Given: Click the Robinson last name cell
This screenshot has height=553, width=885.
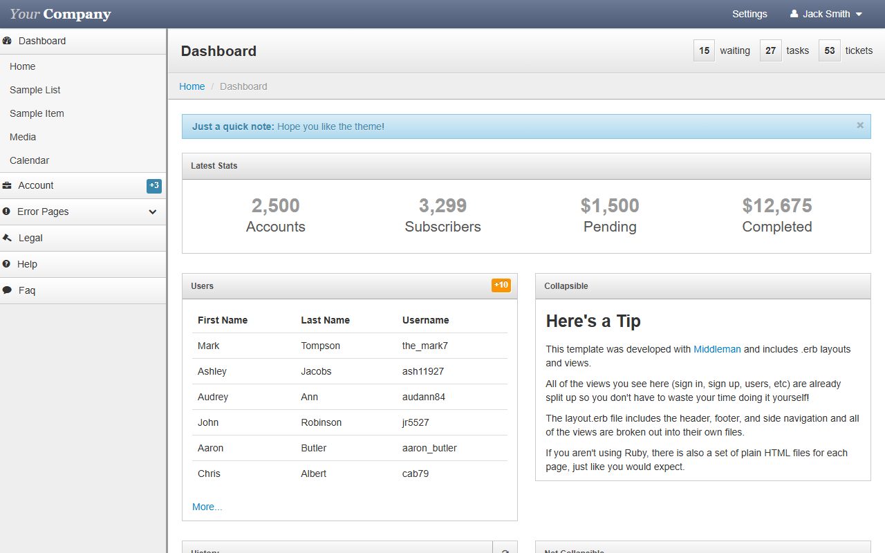Looking at the screenshot, I should pyautogui.click(x=322, y=422).
